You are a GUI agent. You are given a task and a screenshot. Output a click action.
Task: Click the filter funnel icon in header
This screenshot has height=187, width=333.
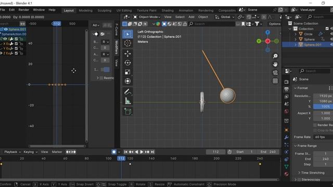[257, 24]
